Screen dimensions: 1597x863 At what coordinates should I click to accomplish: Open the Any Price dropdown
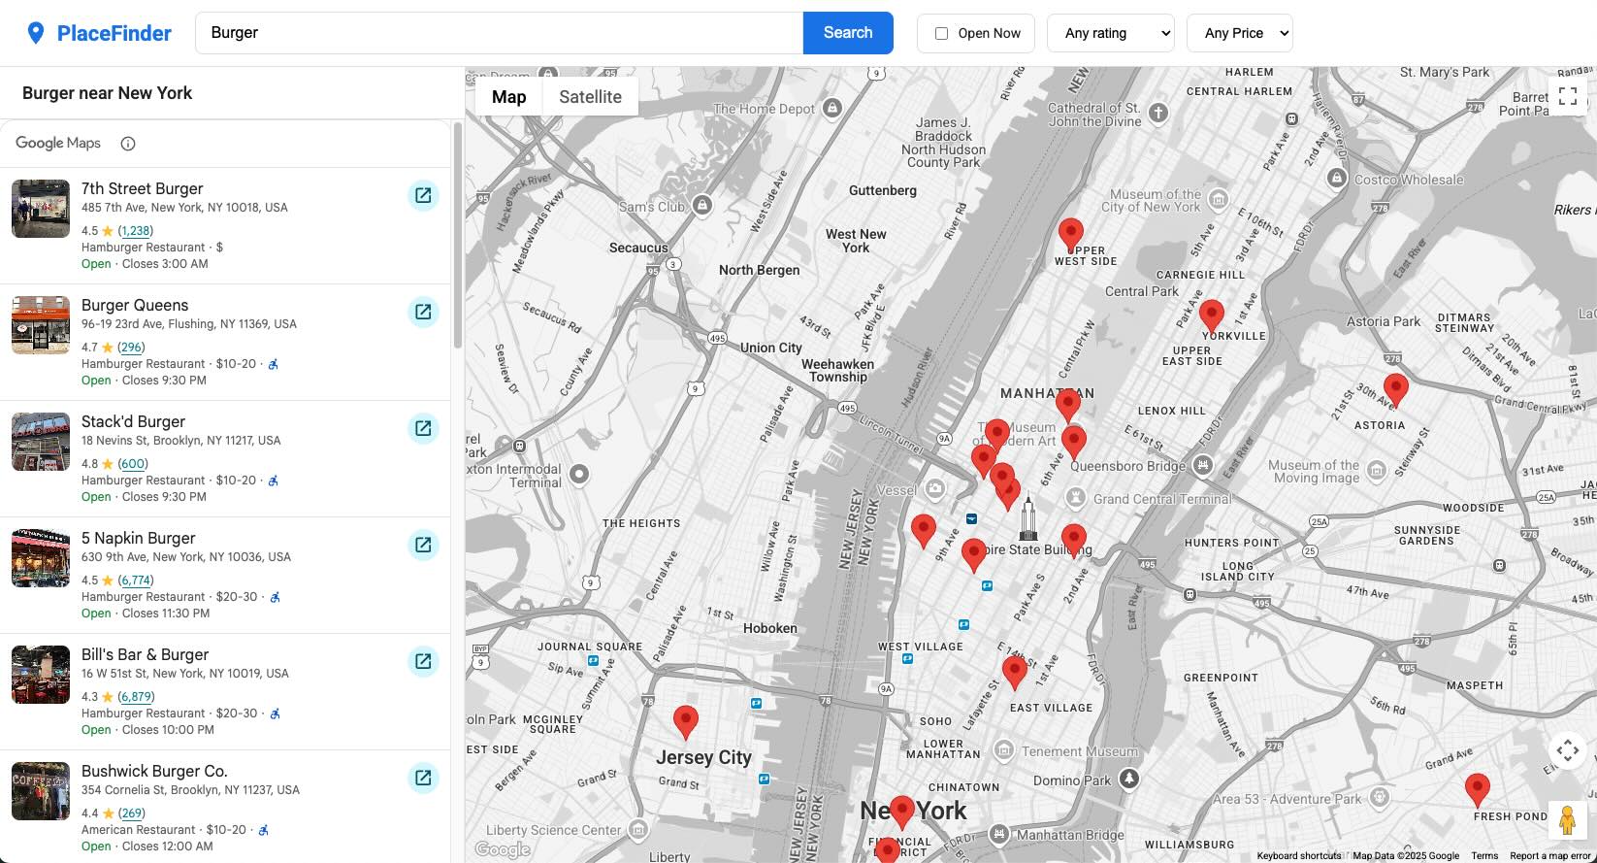[1239, 33]
